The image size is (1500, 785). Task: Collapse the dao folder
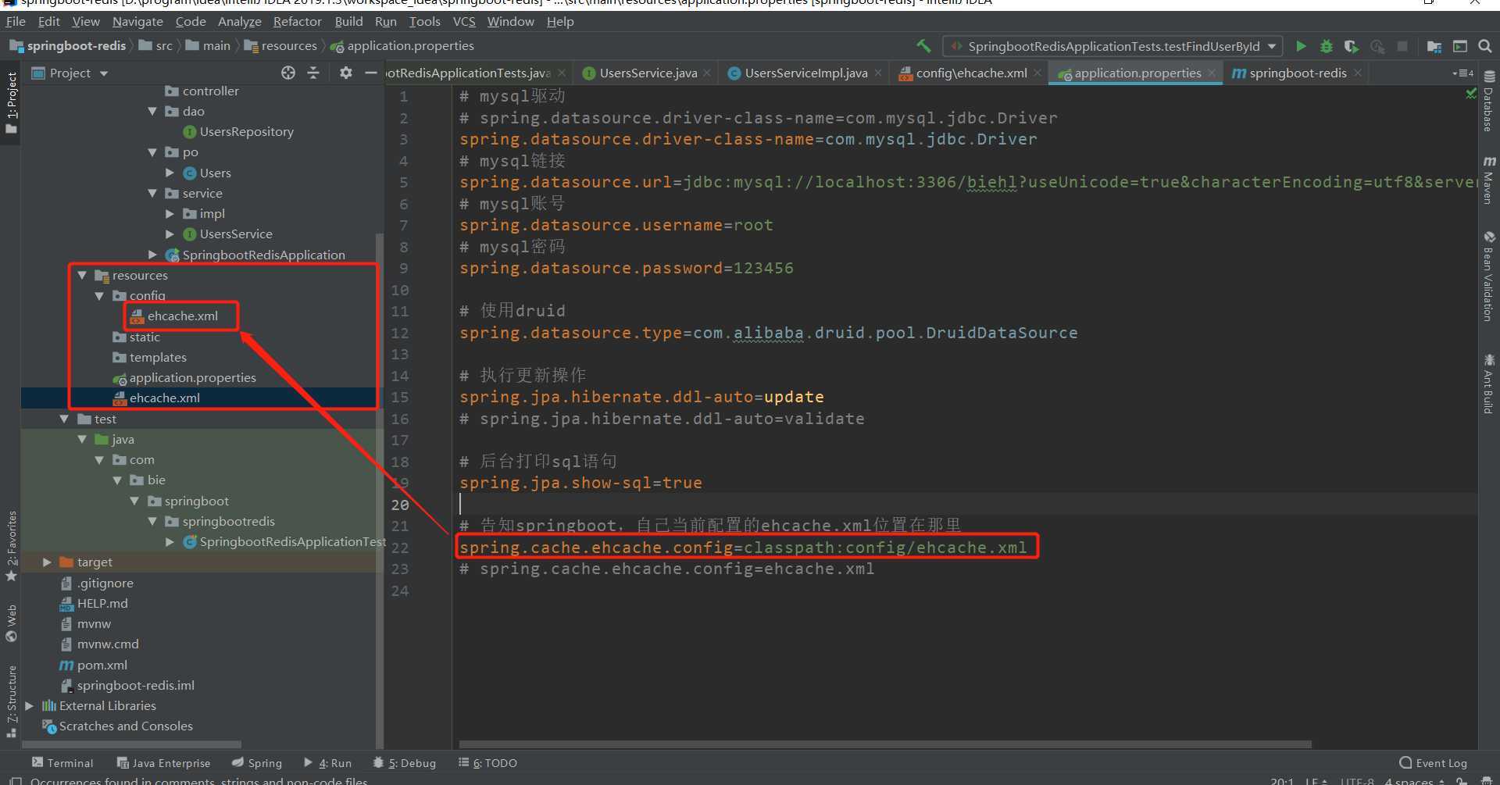click(152, 112)
